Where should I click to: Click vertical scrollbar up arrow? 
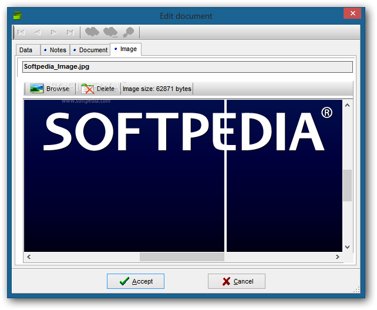pos(348,105)
